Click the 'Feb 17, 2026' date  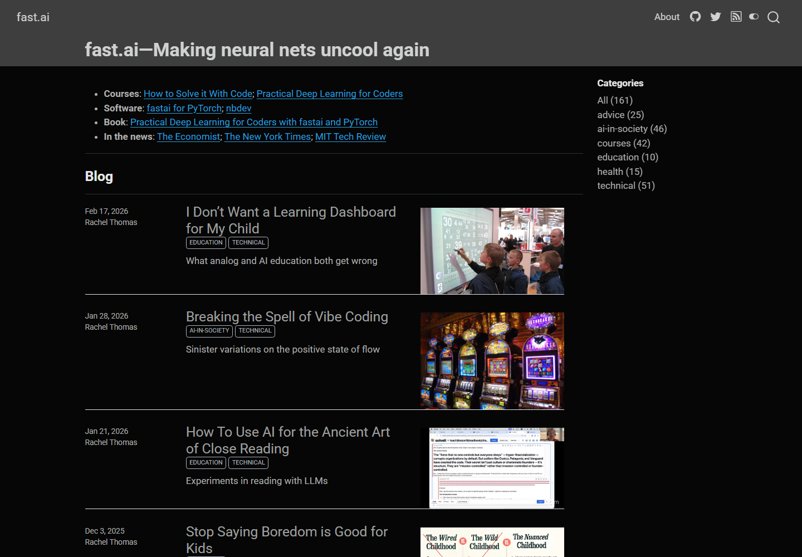tap(106, 211)
